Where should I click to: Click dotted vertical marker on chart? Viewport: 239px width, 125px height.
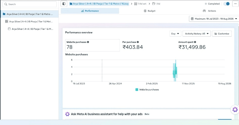point(102,70)
